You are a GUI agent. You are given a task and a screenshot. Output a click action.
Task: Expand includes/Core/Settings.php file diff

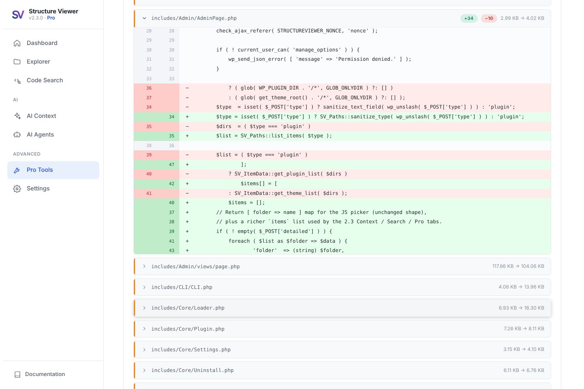(x=342, y=349)
